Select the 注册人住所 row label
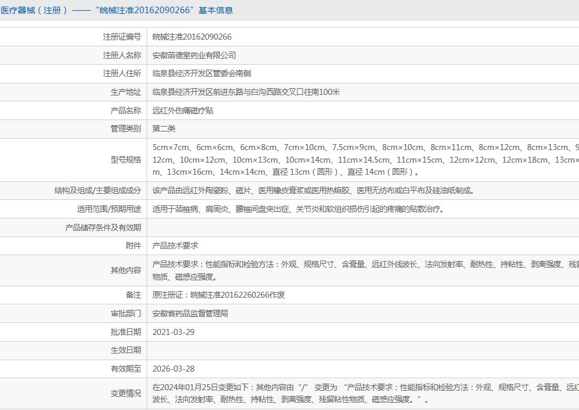The image size is (579, 410). coord(122,73)
